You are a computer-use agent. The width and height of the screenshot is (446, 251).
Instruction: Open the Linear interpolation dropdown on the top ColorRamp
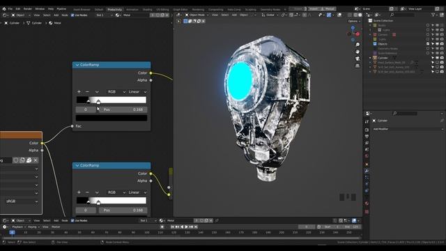pos(137,91)
